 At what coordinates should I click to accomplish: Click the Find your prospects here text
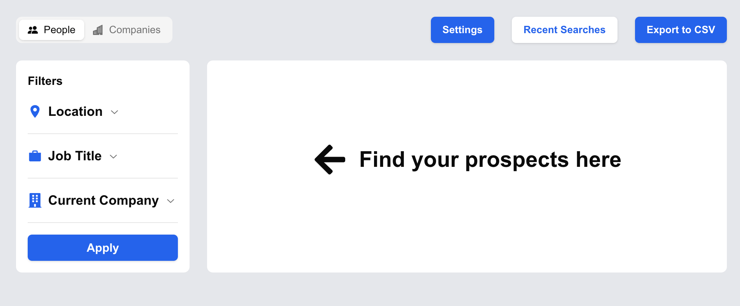[x=490, y=160]
